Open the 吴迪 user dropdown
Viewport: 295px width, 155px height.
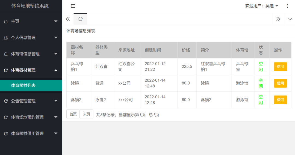pos(272,6)
